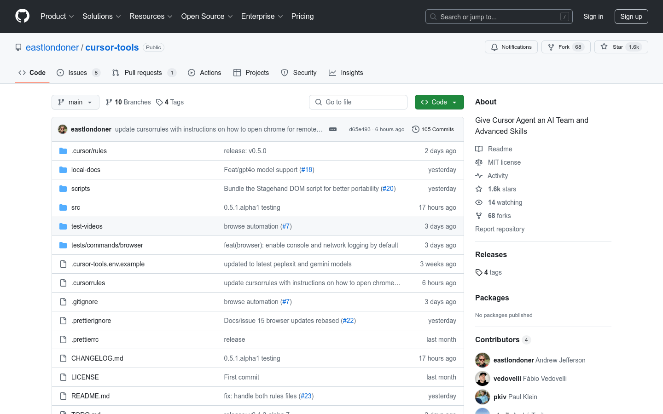Go to the Insights tab

[346, 73]
